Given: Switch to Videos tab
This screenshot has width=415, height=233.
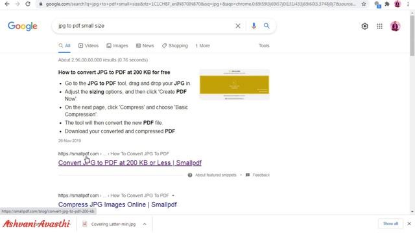Looking at the screenshot, I should click(88, 46).
